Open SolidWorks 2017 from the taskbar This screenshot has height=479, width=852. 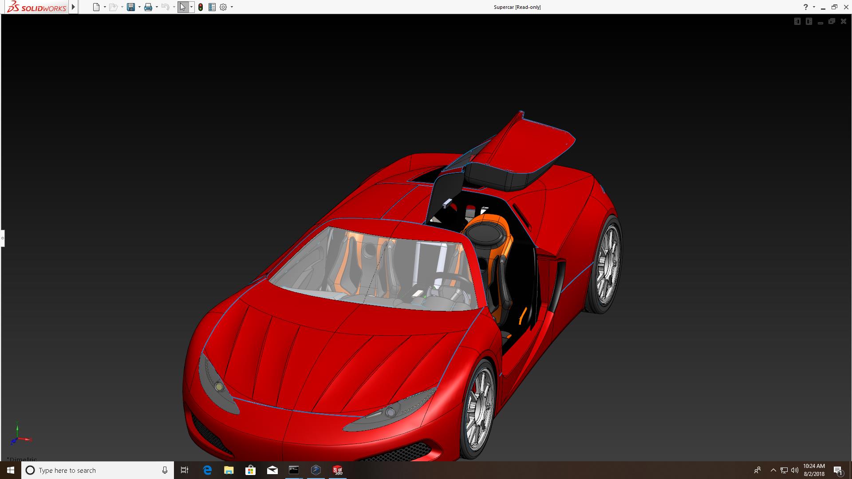click(x=338, y=470)
